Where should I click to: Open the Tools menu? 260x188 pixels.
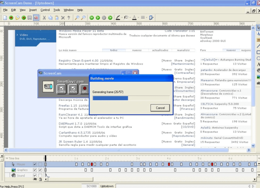(x=56, y=10)
